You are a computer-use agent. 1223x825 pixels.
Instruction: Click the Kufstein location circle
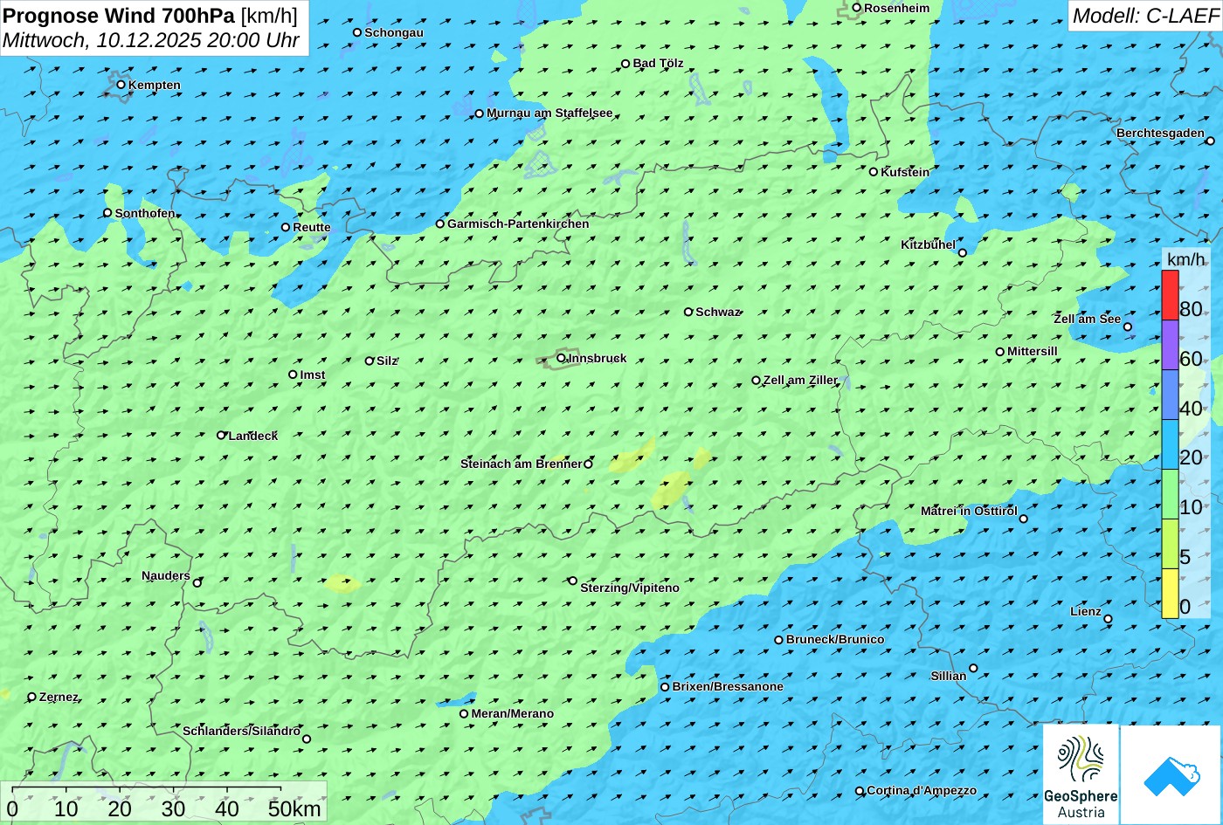click(874, 172)
